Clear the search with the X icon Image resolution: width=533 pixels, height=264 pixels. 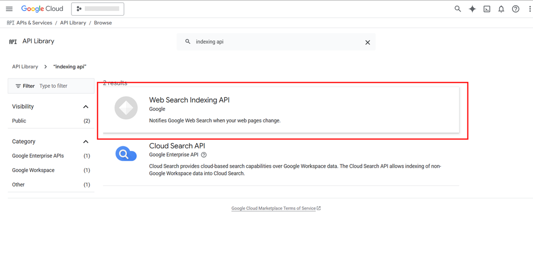pyautogui.click(x=367, y=42)
